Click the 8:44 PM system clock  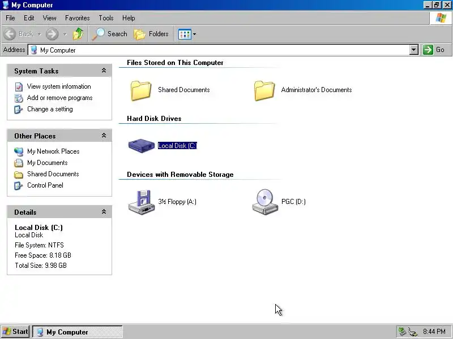(x=434, y=332)
